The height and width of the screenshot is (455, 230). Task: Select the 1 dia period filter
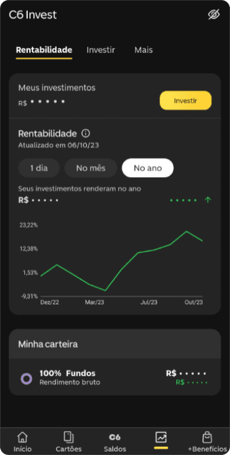click(39, 168)
